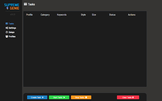Click the Profiles people icon
Screen dimensions: 162x101
click(7, 36)
